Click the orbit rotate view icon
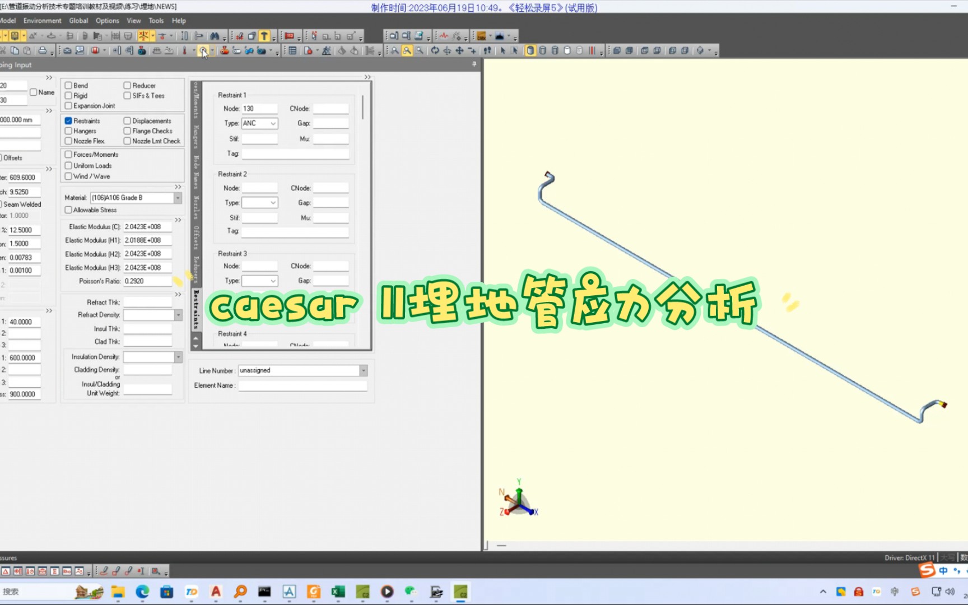The width and height of the screenshot is (968, 605). point(435,51)
